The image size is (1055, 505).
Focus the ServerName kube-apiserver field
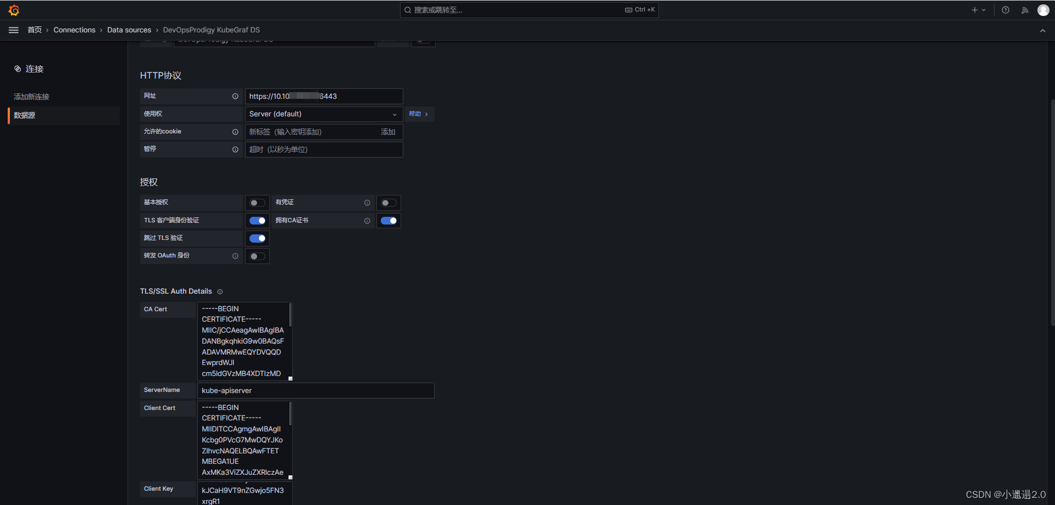tap(315, 390)
